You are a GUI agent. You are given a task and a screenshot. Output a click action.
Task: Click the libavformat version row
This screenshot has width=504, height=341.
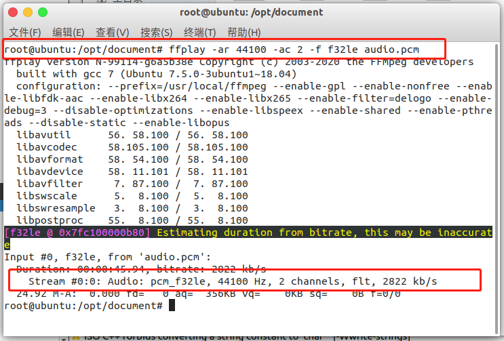132,159
